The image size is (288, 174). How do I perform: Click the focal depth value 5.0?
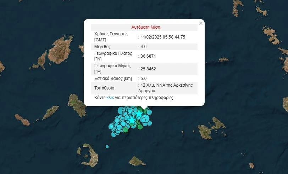(x=144, y=78)
